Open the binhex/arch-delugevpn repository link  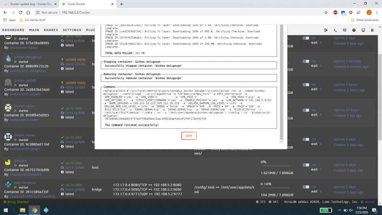tap(28, 71)
